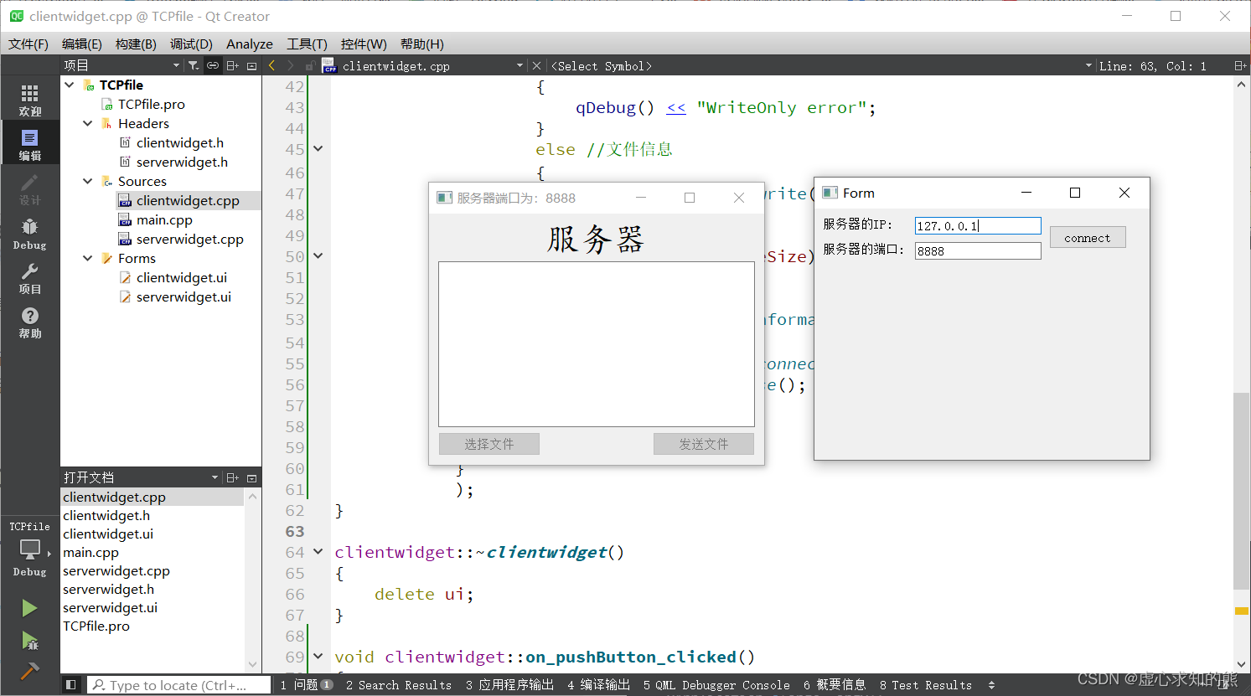Click connect button in Form window
Viewport: 1251px width, 696px height.
[x=1088, y=238]
